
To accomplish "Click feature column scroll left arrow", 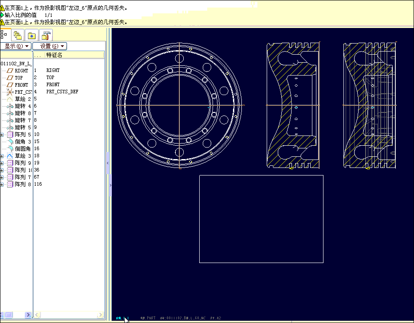I will pyautogui.click(x=37, y=315).
